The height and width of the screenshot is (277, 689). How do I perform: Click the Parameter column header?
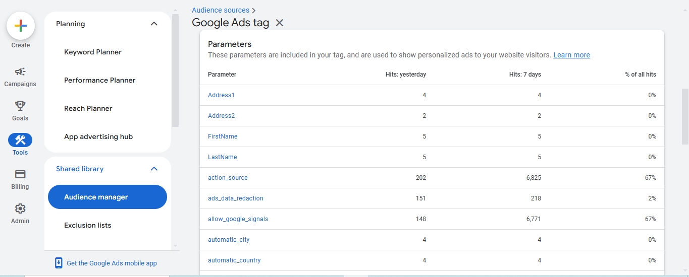click(222, 75)
